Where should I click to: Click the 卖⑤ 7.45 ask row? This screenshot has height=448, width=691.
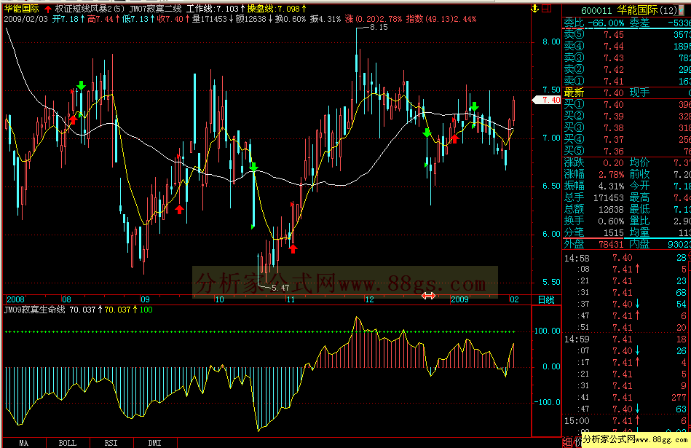(627, 34)
